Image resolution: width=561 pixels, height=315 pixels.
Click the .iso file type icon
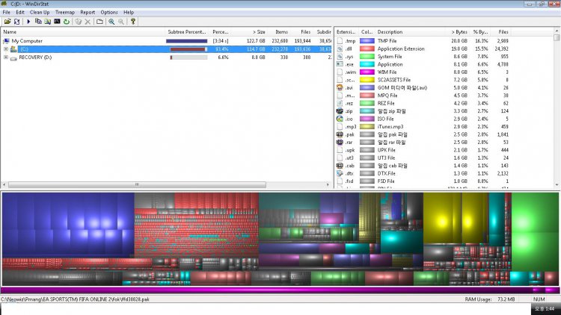[x=340, y=119]
